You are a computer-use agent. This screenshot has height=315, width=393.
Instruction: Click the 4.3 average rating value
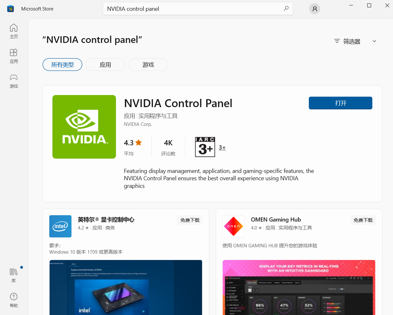click(129, 143)
